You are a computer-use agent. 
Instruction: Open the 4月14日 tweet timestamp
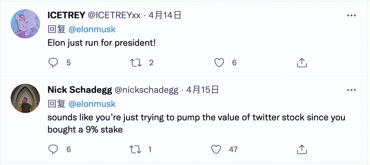[165, 15]
